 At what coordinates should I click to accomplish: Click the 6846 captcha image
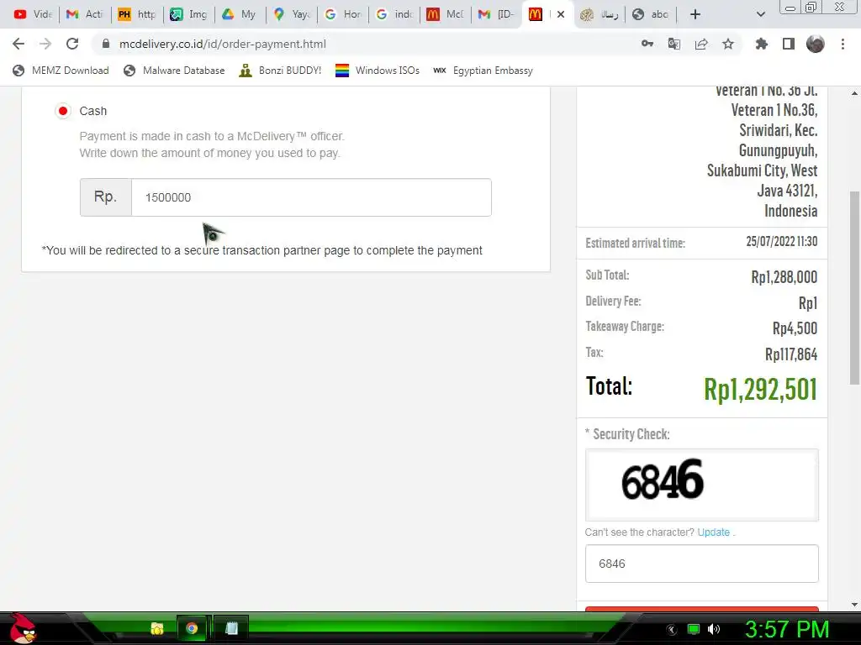pyautogui.click(x=702, y=485)
